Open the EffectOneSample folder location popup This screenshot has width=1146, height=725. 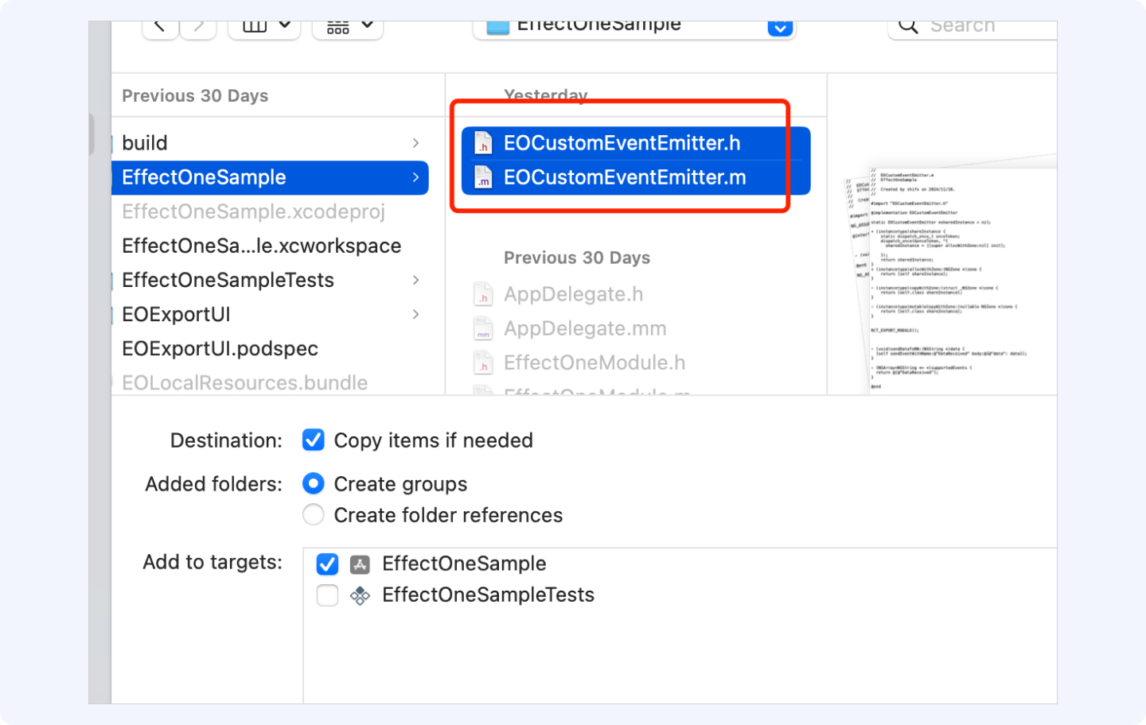(x=634, y=29)
